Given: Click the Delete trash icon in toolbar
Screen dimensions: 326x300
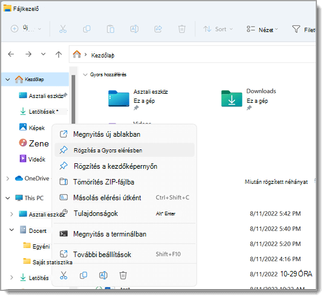Looking at the screenshot, I should pos(181,29).
